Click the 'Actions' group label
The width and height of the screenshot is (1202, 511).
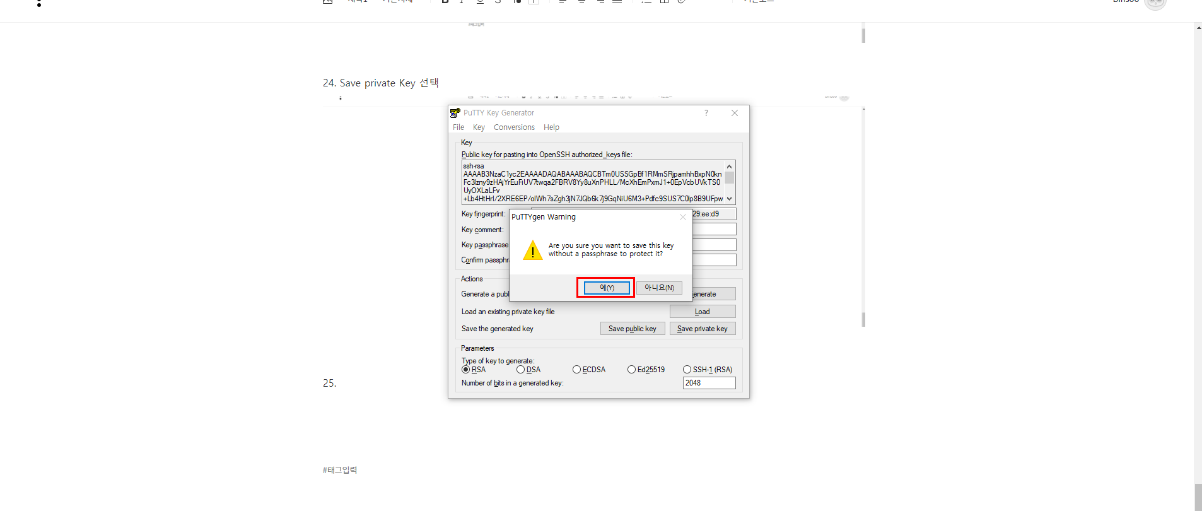(x=472, y=279)
